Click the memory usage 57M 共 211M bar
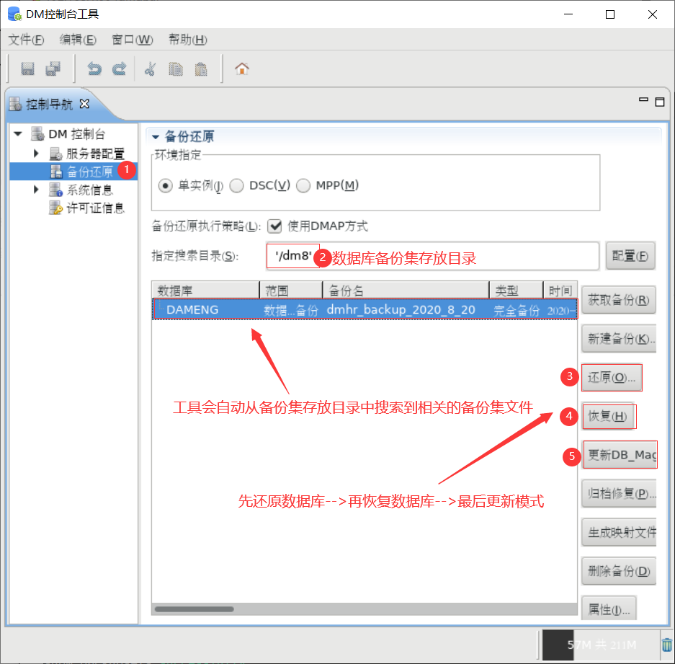Image resolution: width=675 pixels, height=664 pixels. [x=601, y=645]
